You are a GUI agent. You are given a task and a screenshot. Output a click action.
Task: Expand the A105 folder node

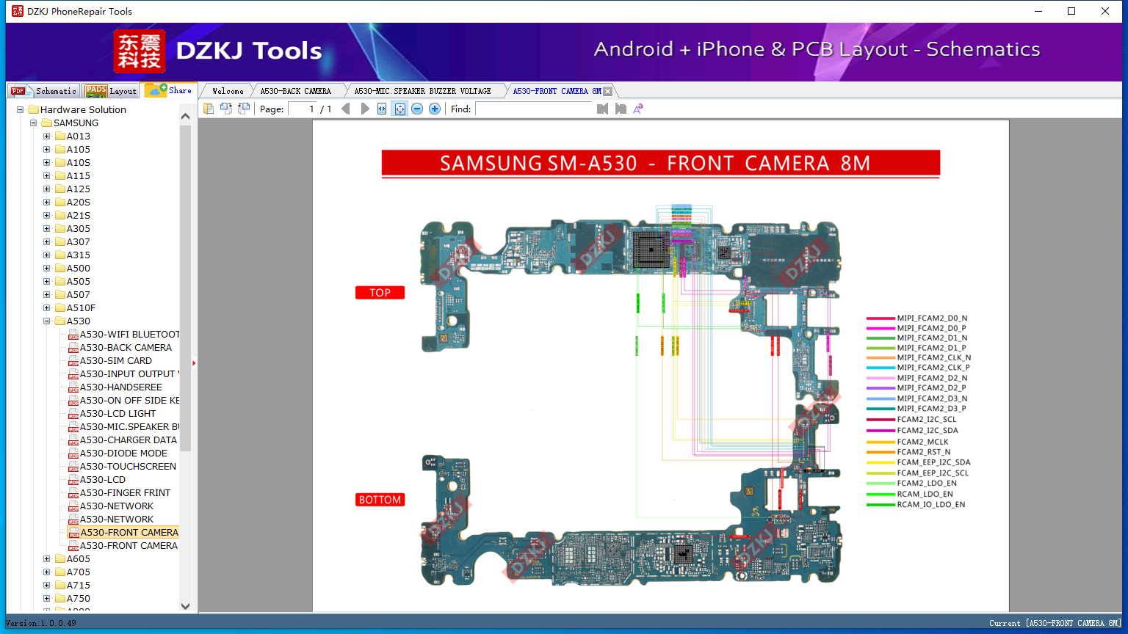click(47, 150)
